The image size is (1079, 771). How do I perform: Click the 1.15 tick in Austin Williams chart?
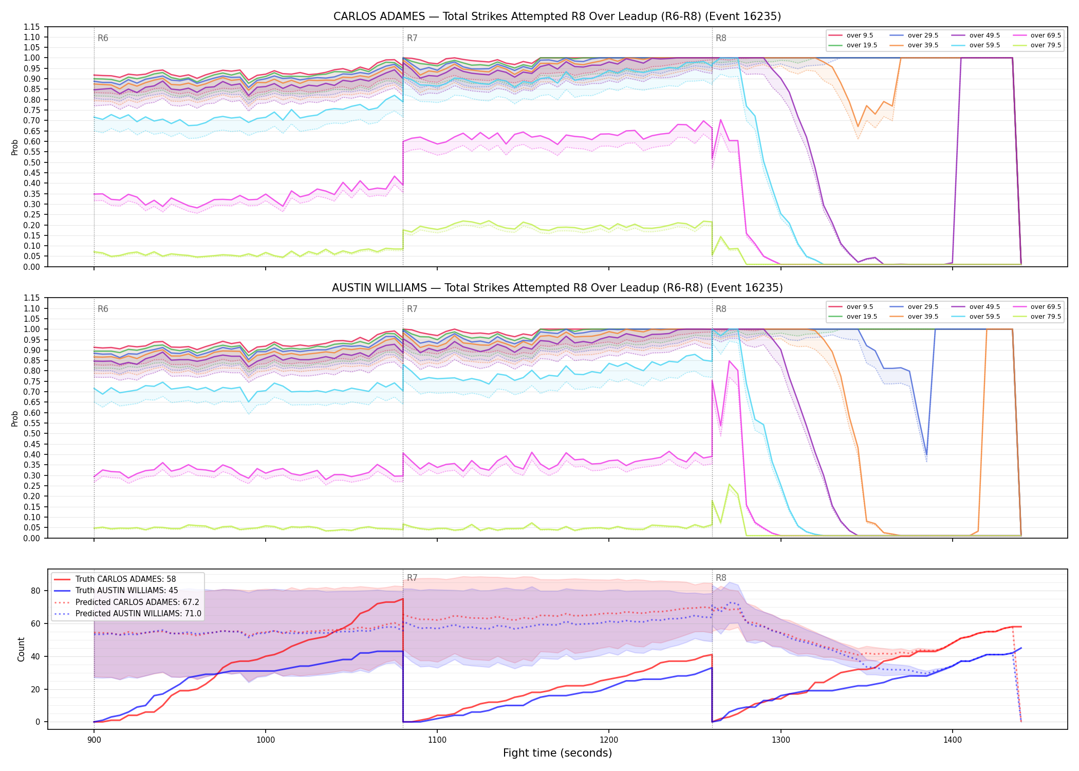click(31, 298)
